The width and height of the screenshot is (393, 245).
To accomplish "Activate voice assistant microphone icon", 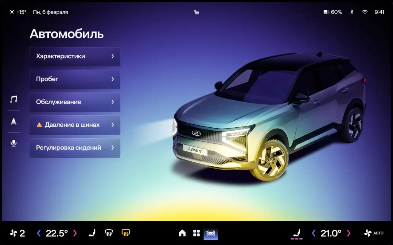I will [x=14, y=143].
